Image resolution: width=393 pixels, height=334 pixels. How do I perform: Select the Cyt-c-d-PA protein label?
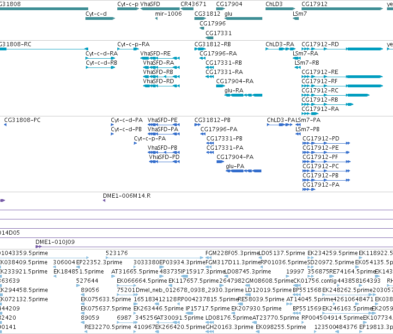click(x=127, y=120)
